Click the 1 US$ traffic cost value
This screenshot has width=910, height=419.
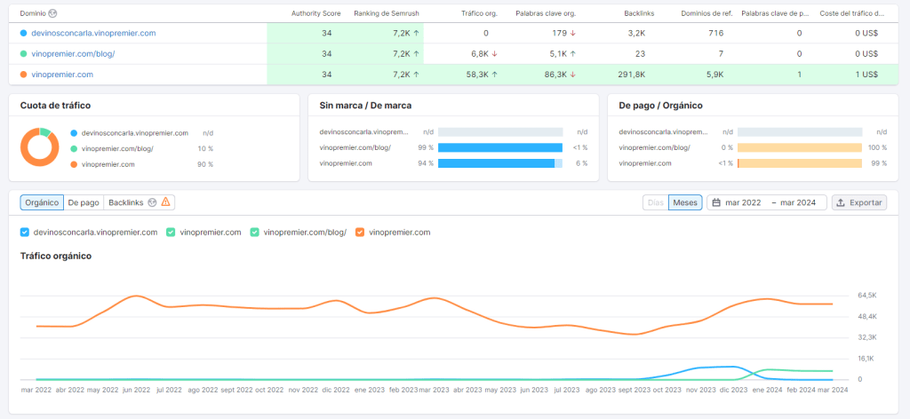pyautogui.click(x=866, y=75)
